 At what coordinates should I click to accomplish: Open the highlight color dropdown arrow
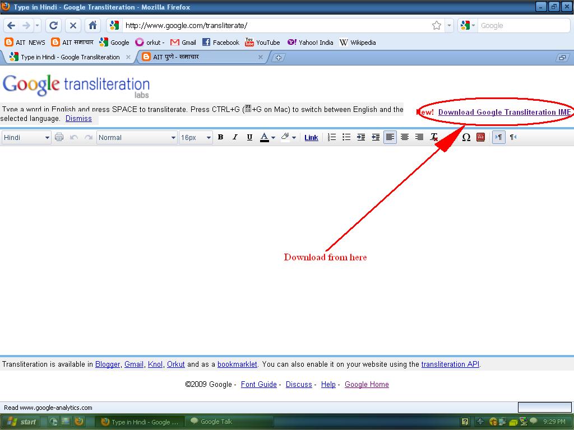(294, 138)
